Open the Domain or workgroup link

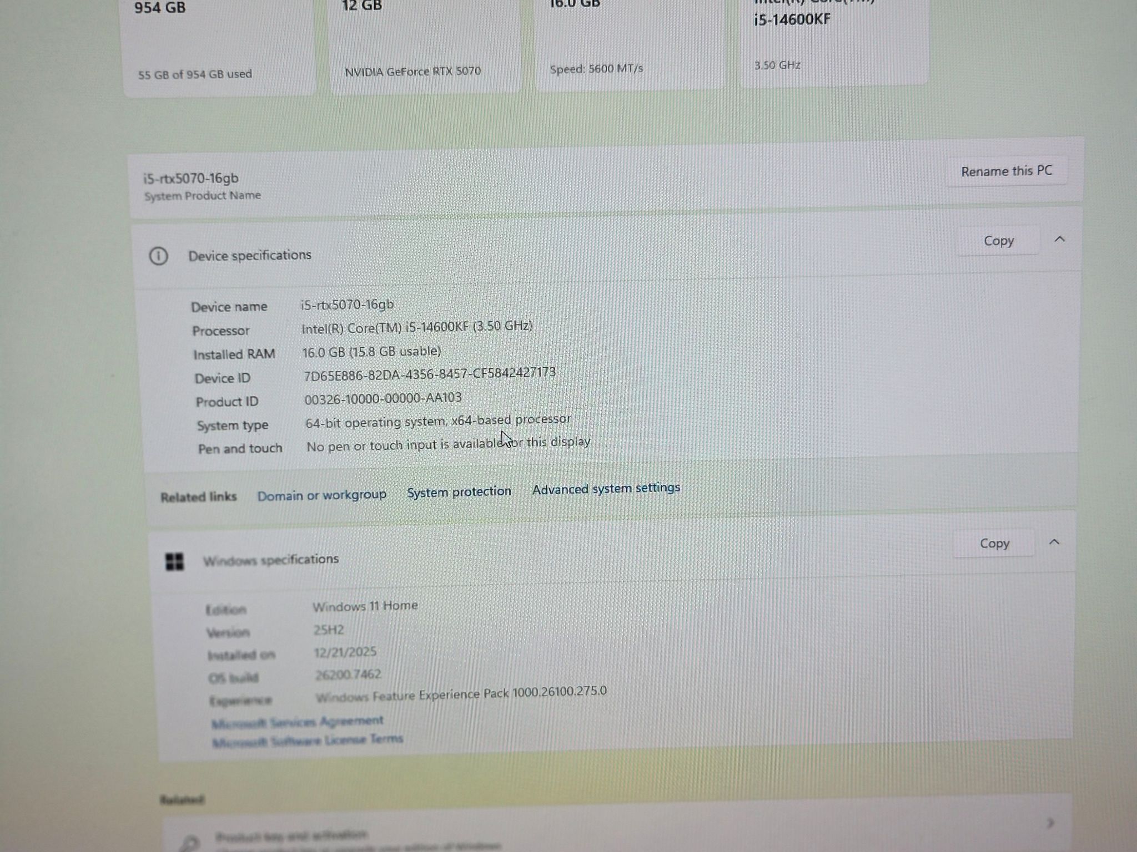coord(321,495)
